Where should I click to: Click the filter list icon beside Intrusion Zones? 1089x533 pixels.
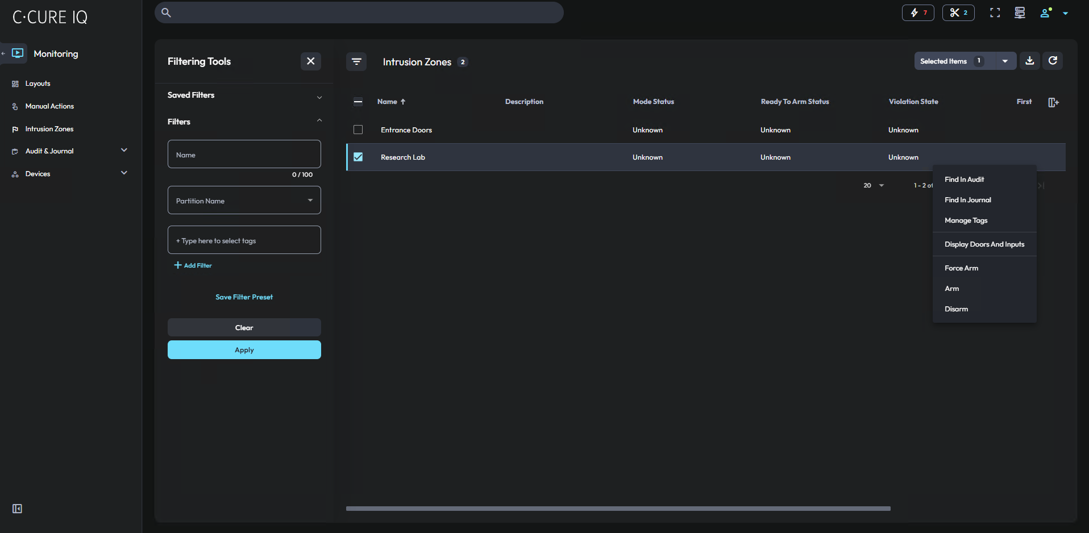(x=356, y=61)
